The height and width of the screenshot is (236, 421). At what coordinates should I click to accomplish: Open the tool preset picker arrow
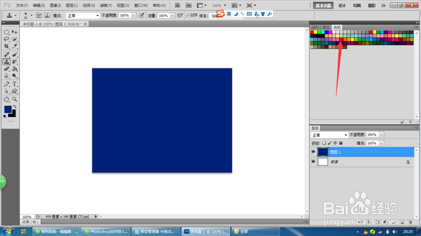[16, 16]
